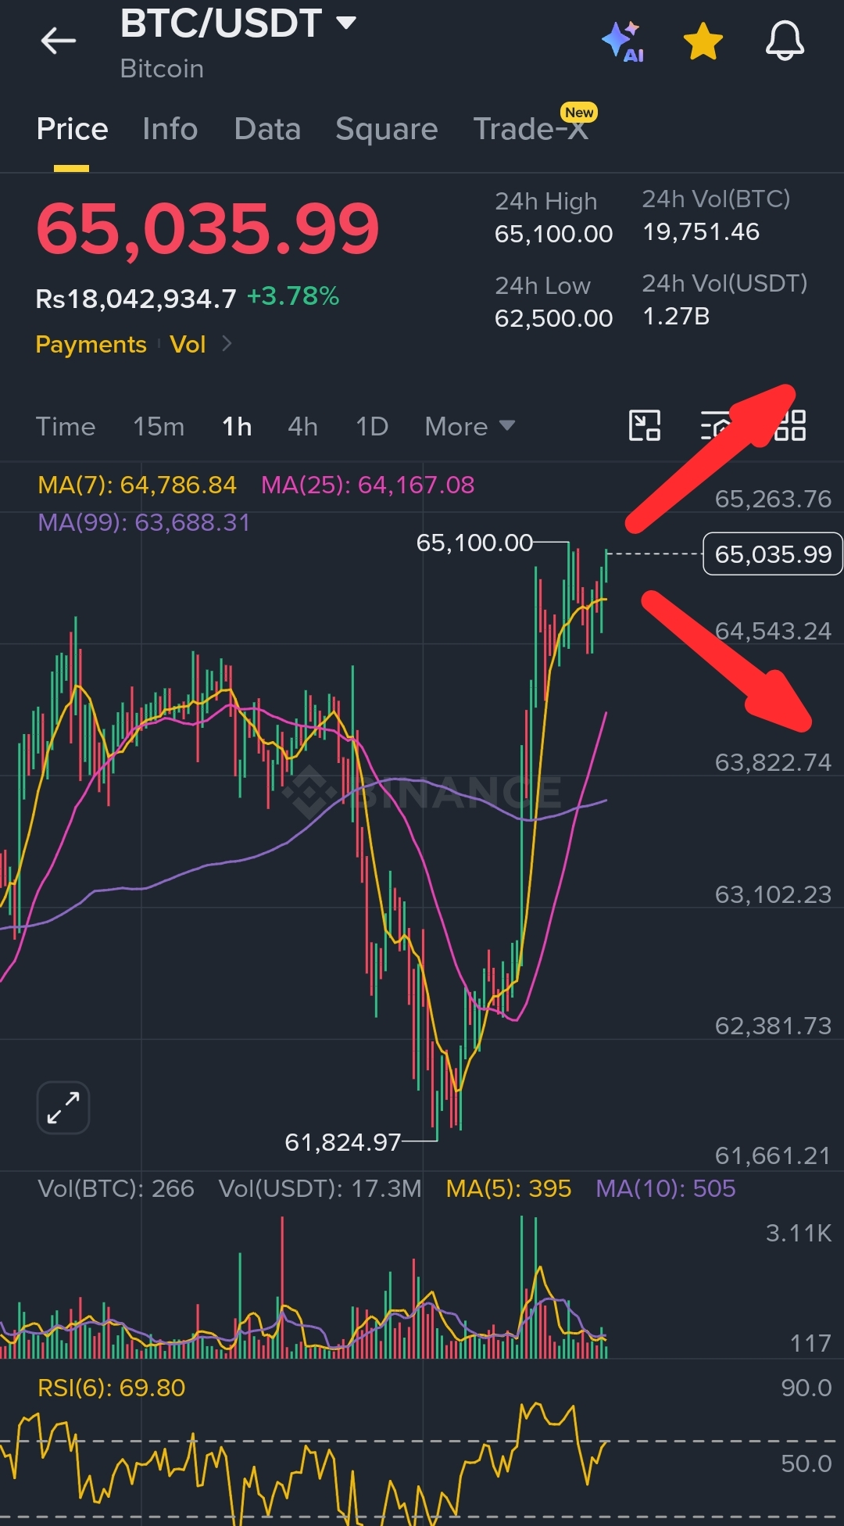Tap the 24h Vol(BTC) value 19,751.46

[701, 232]
